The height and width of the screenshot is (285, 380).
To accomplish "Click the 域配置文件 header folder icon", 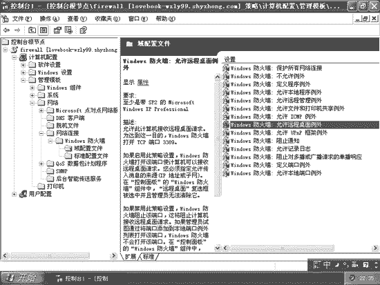I will click(x=129, y=44).
